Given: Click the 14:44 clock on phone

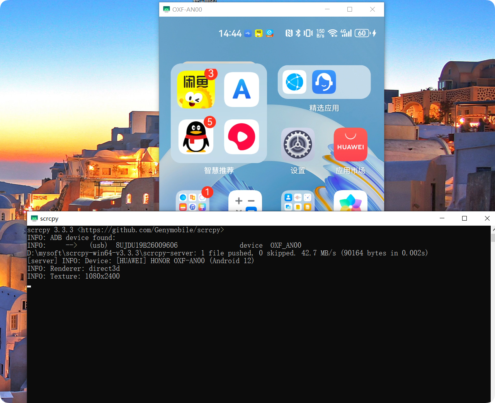Looking at the screenshot, I should click(x=230, y=34).
